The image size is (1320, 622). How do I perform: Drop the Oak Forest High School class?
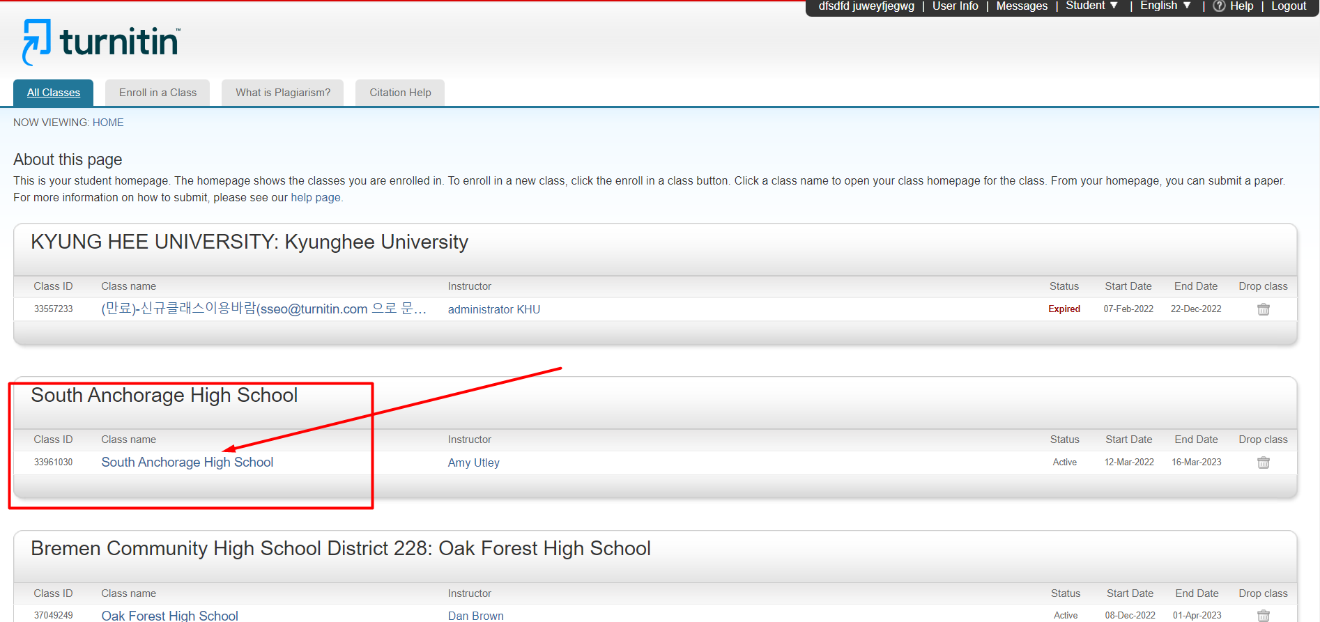[1263, 616]
